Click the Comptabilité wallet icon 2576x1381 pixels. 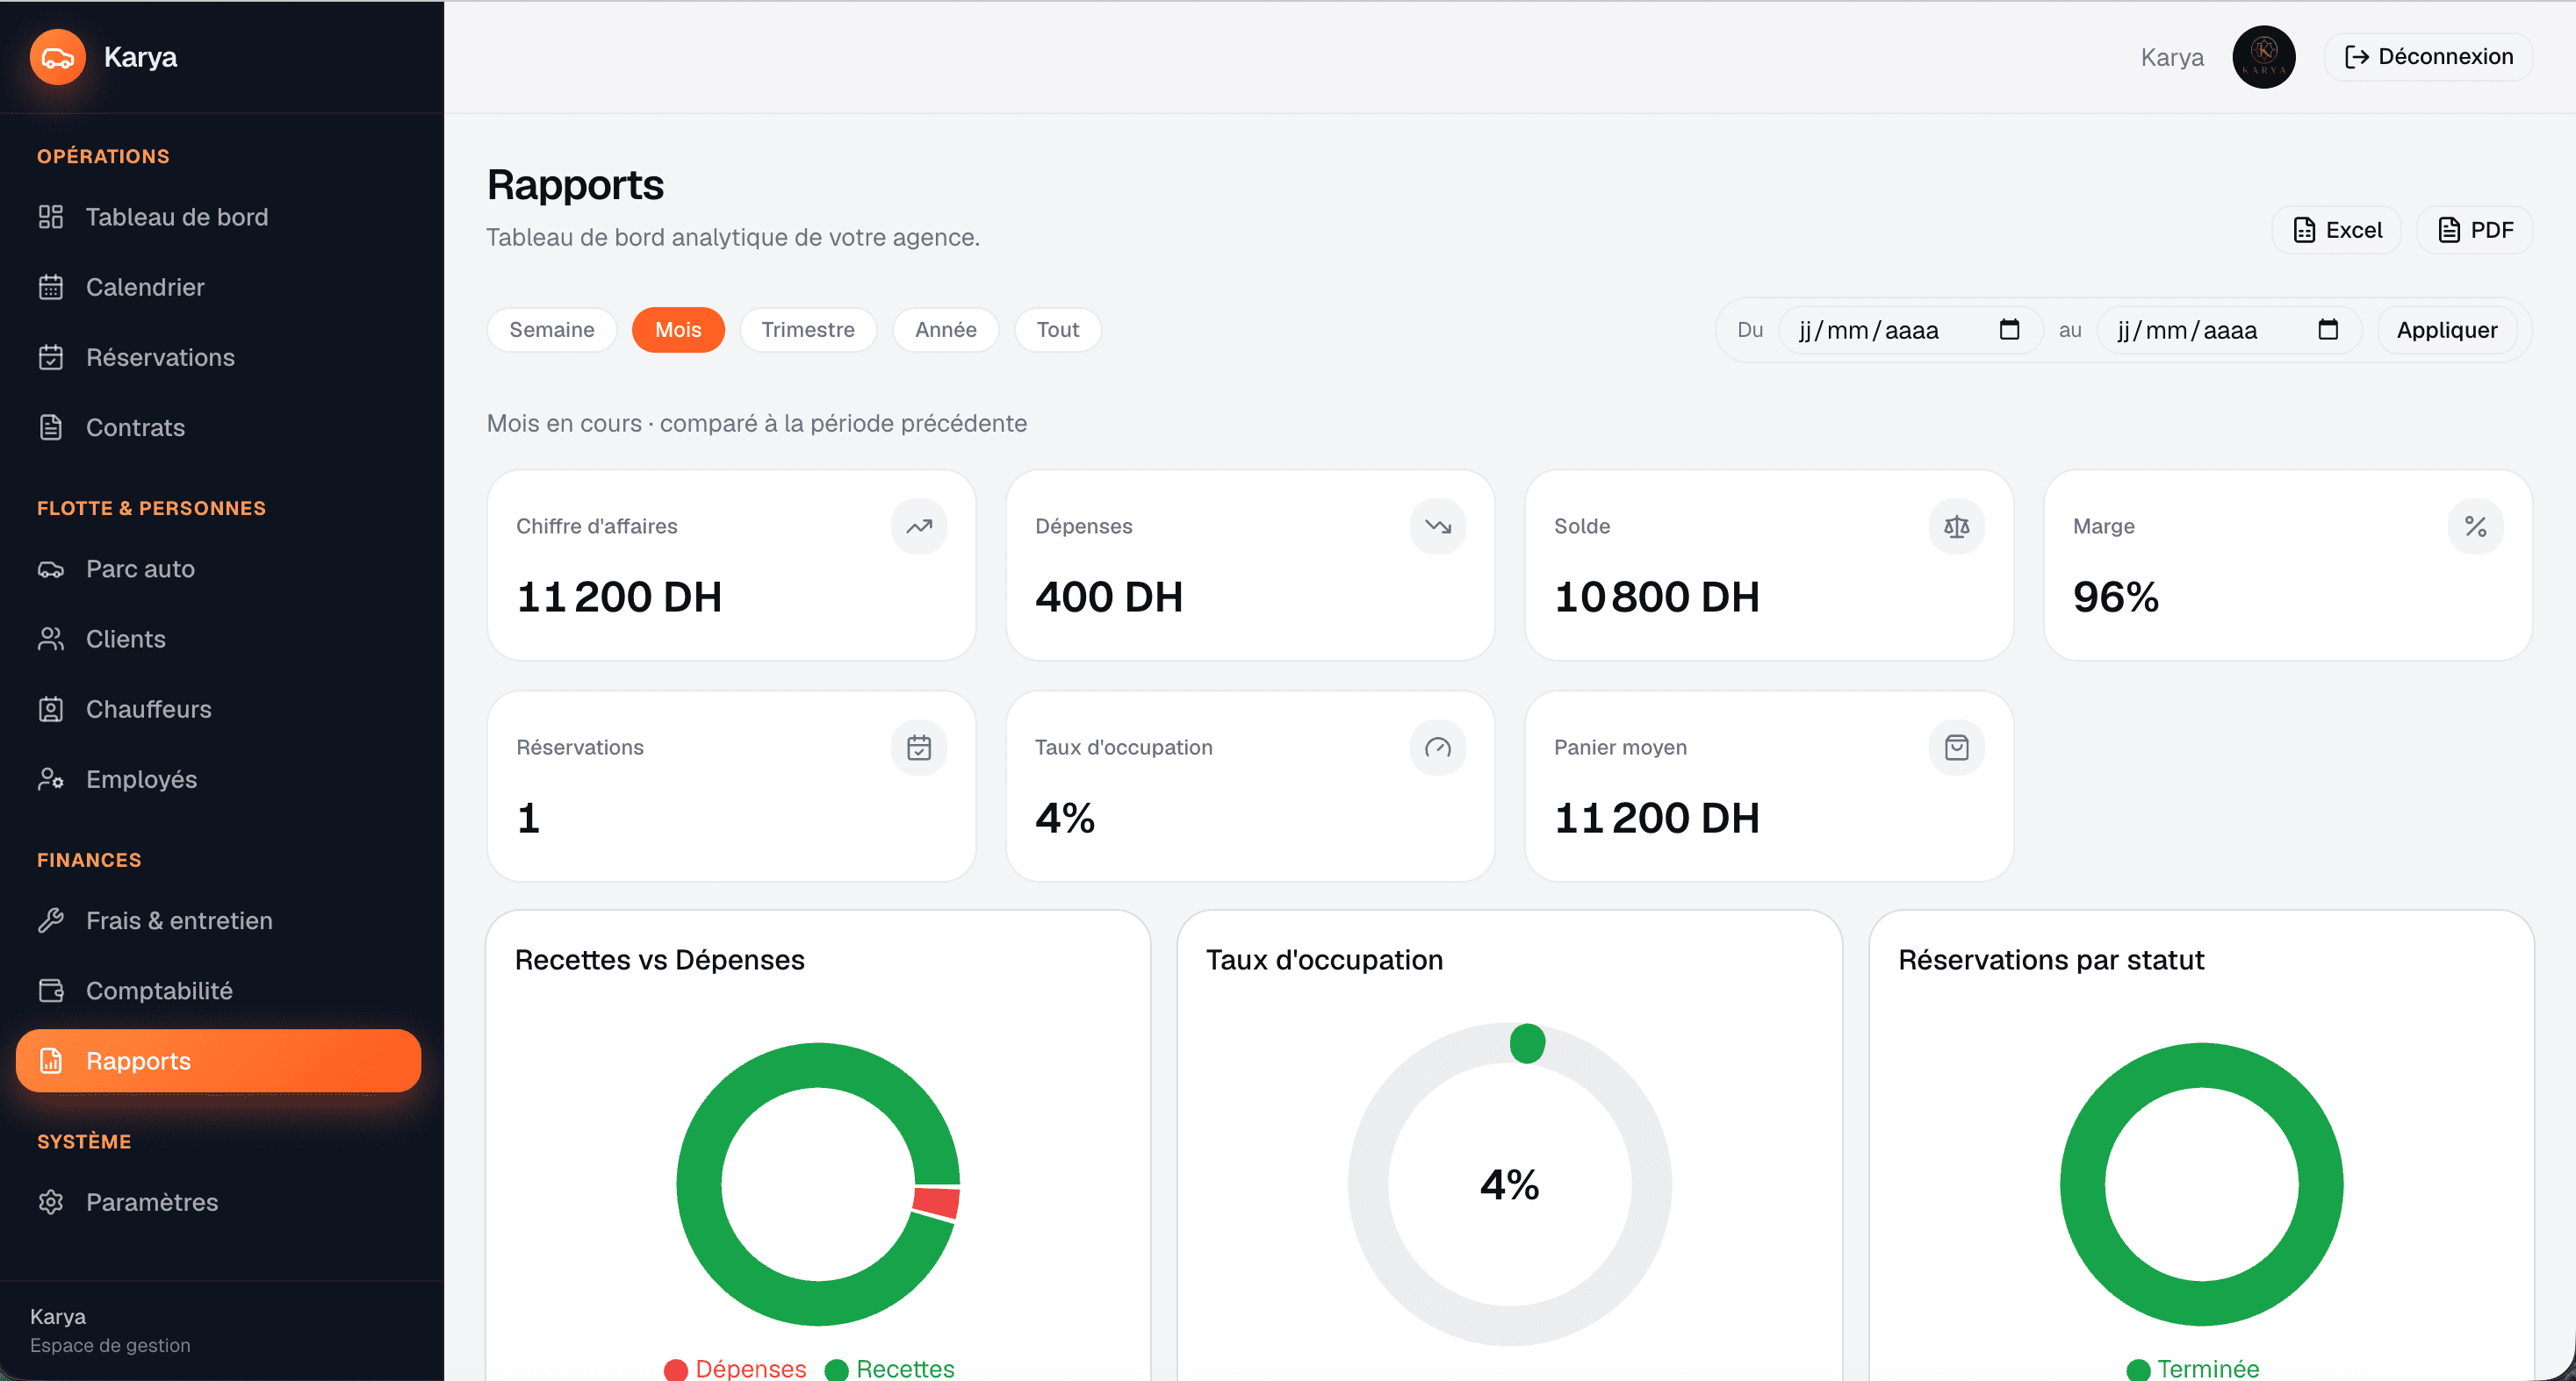point(51,991)
